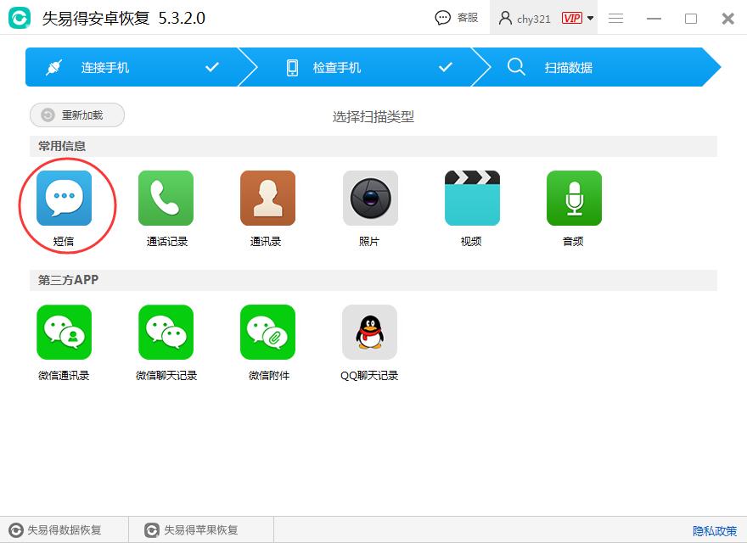Select 微信聊天记录 WeChat chat history icon
The width and height of the screenshot is (747, 543).
tap(166, 331)
